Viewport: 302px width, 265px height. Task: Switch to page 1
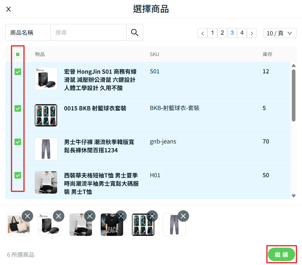[212, 33]
